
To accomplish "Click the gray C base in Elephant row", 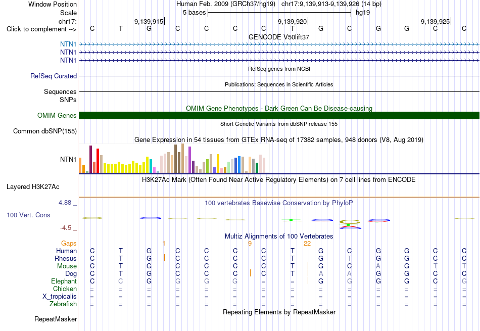I will click(121, 281).
